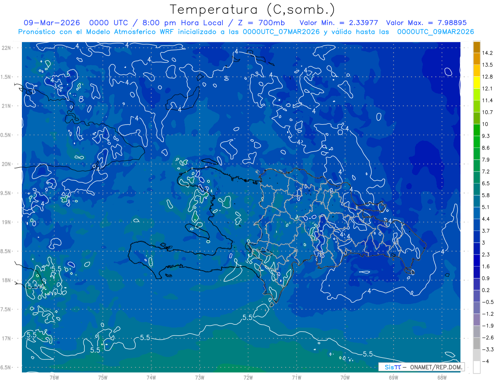This screenshot has height=383, width=496.
Task: Click the 0.9 color bar label
Action: coord(486,278)
